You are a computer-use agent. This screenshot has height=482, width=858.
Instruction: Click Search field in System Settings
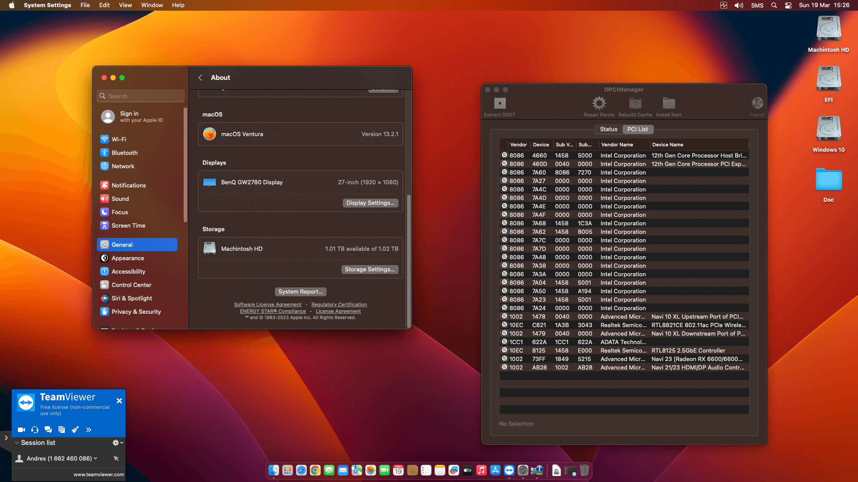(x=141, y=96)
